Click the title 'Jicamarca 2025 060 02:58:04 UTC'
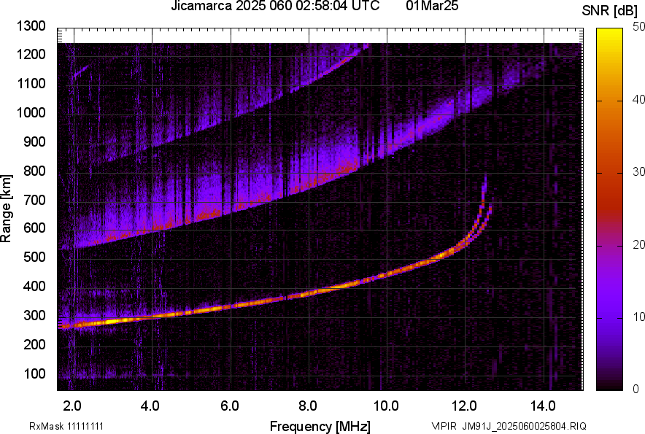Image resolution: width=645 pixels, height=434 pixels. (275, 6)
